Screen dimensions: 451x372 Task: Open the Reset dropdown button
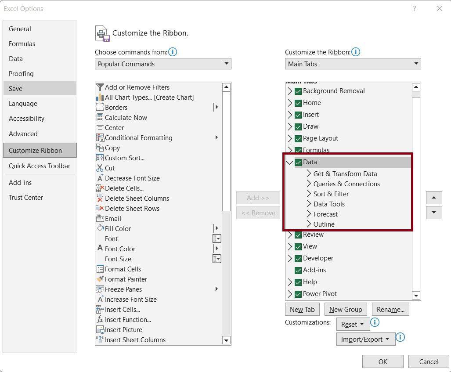(x=353, y=324)
